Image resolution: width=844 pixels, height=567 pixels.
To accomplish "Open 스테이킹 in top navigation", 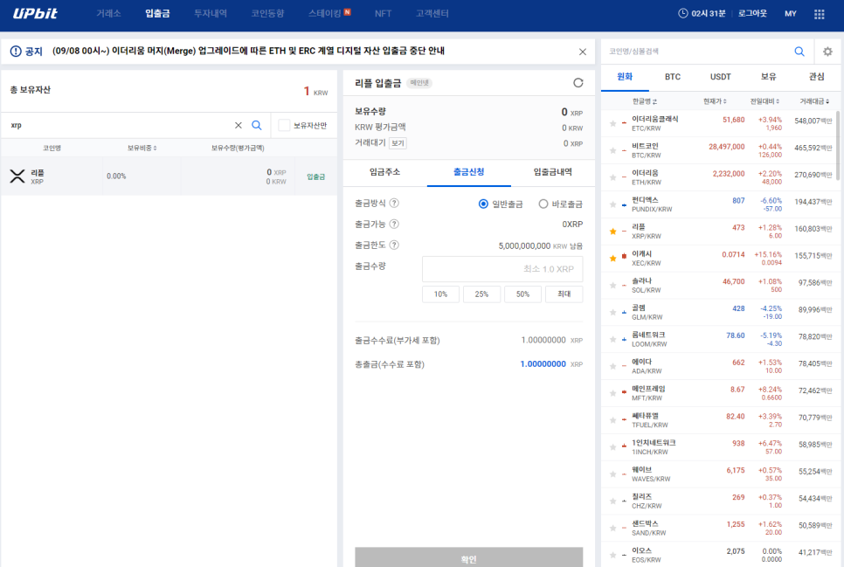I will (x=324, y=13).
